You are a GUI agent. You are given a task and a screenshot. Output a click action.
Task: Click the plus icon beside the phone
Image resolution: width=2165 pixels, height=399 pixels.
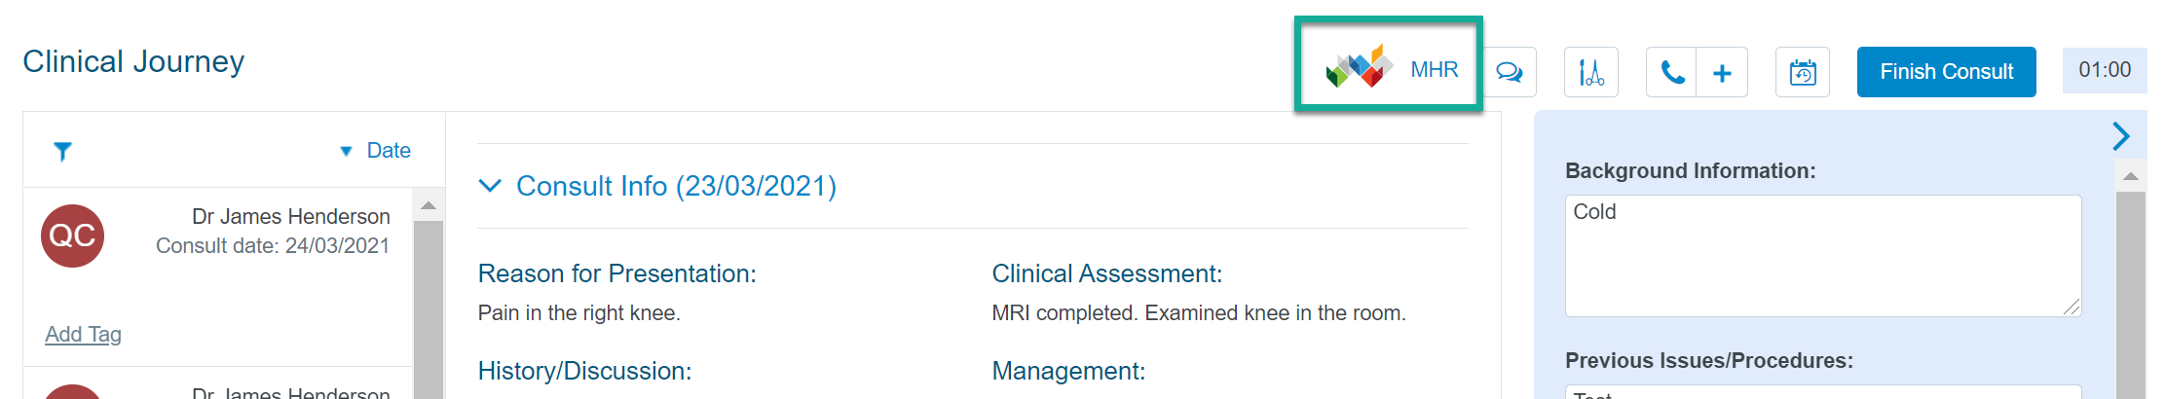click(1722, 72)
